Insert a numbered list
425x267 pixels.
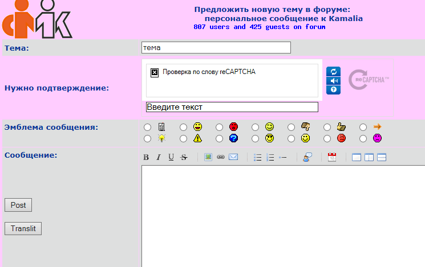pos(270,157)
